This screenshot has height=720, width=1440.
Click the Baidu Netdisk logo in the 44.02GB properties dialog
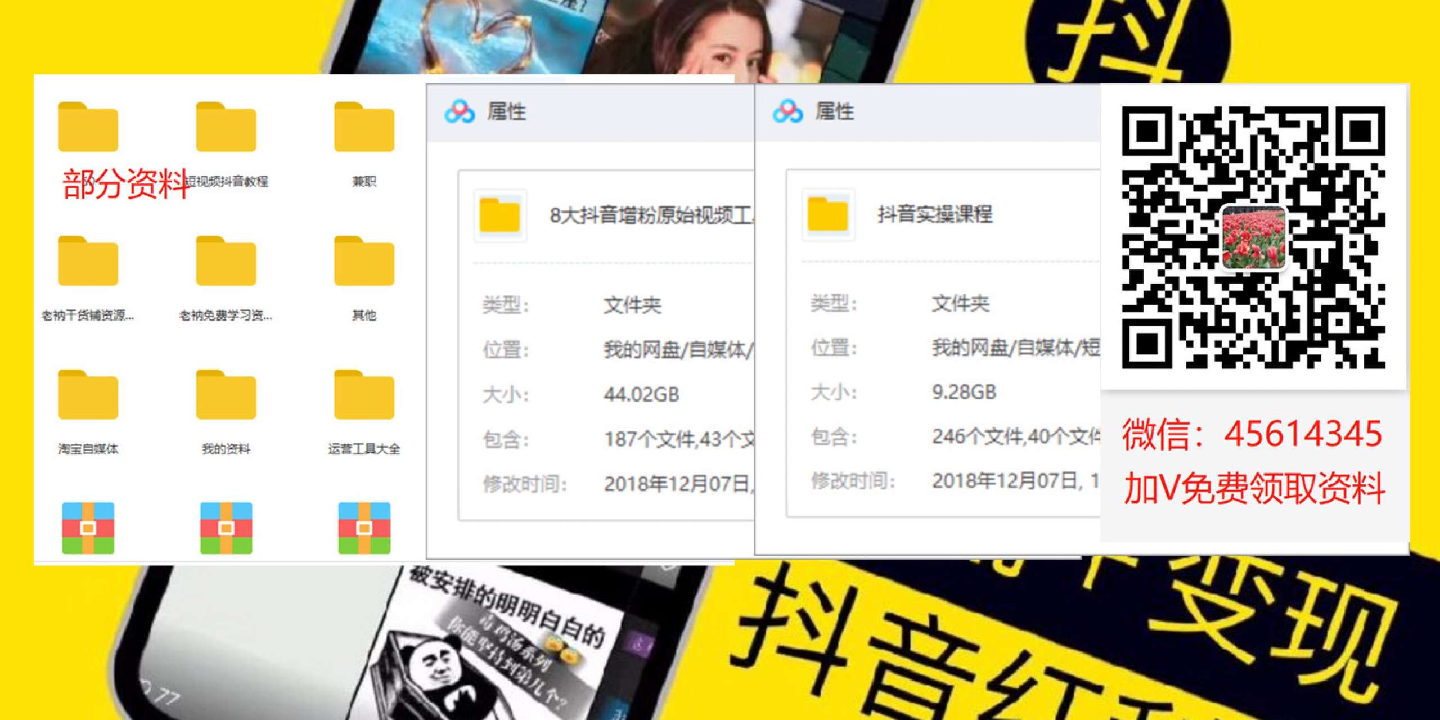tap(460, 111)
